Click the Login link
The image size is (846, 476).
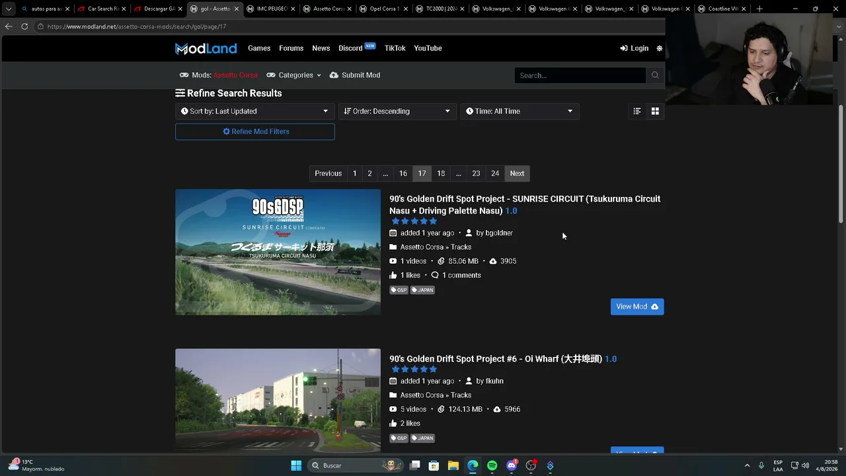click(634, 48)
